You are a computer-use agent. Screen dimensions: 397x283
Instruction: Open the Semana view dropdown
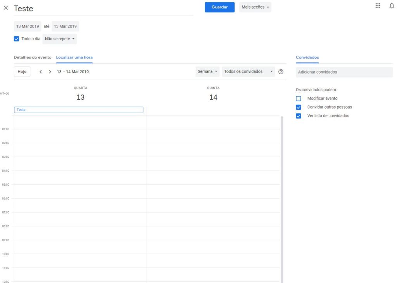[207, 72]
